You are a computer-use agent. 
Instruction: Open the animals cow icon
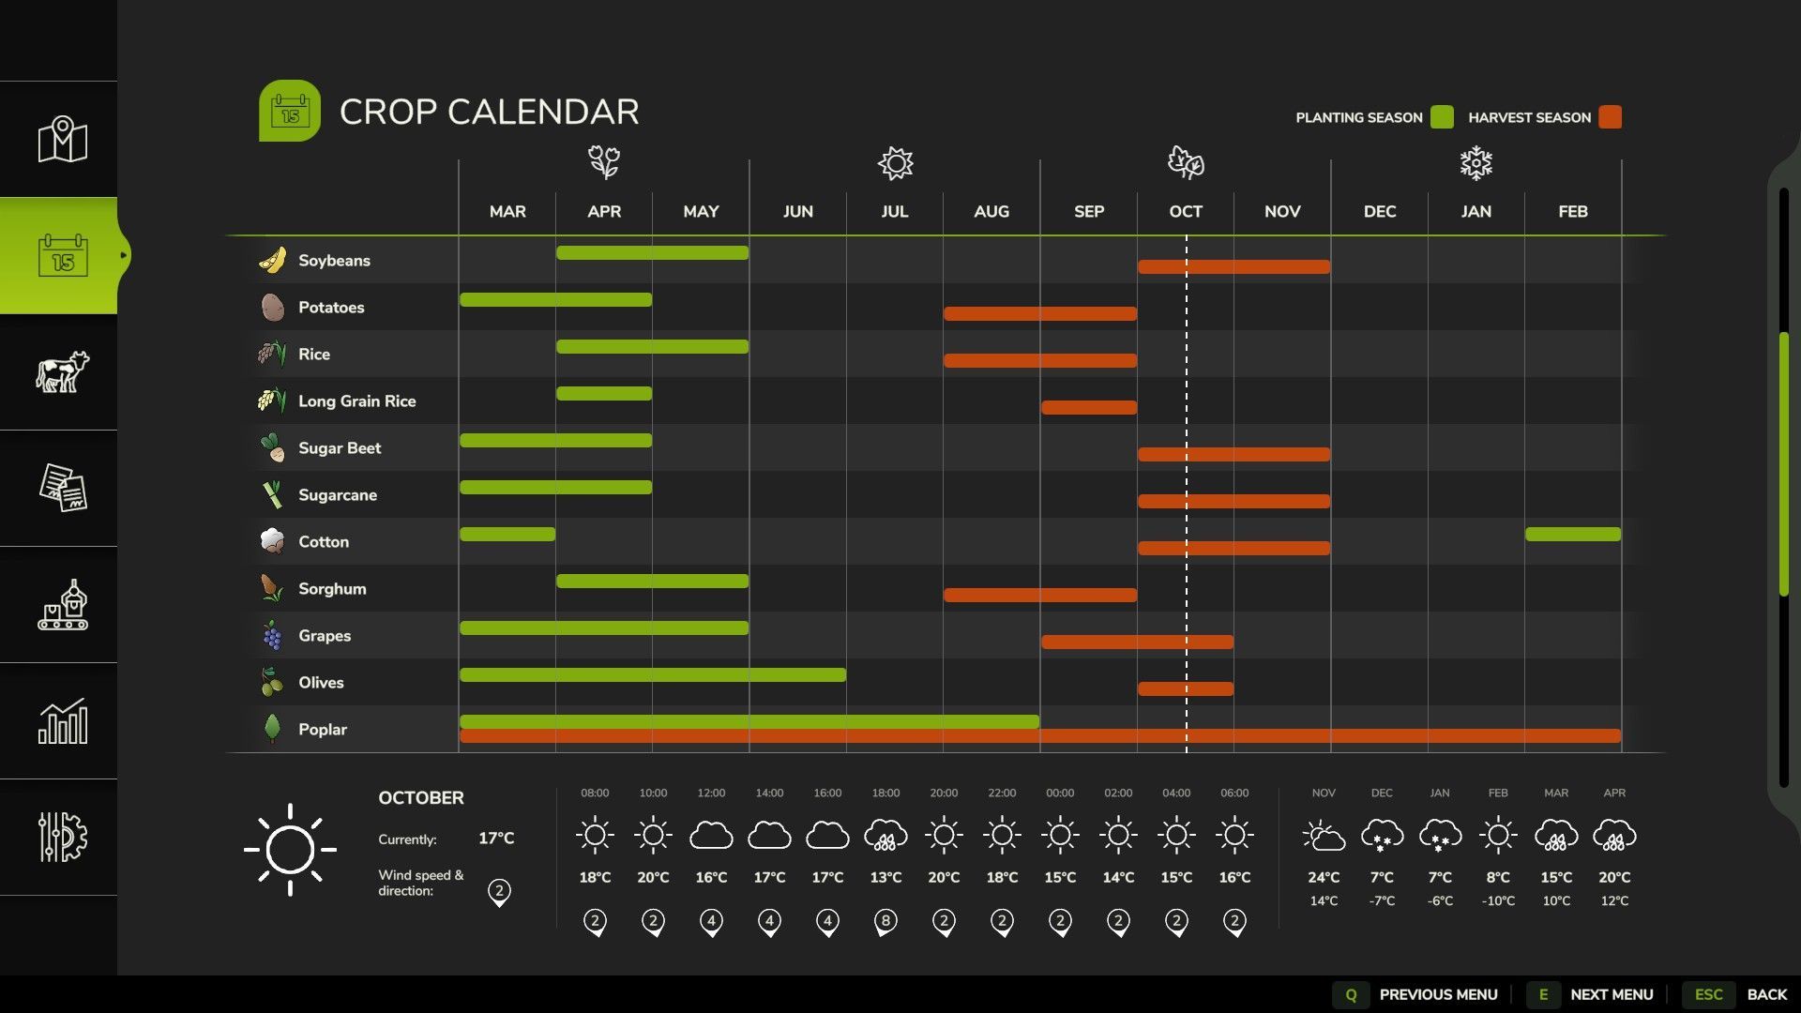(x=62, y=372)
